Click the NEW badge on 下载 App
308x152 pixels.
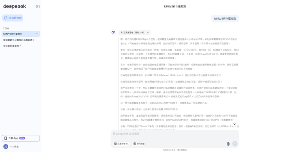[22, 138]
